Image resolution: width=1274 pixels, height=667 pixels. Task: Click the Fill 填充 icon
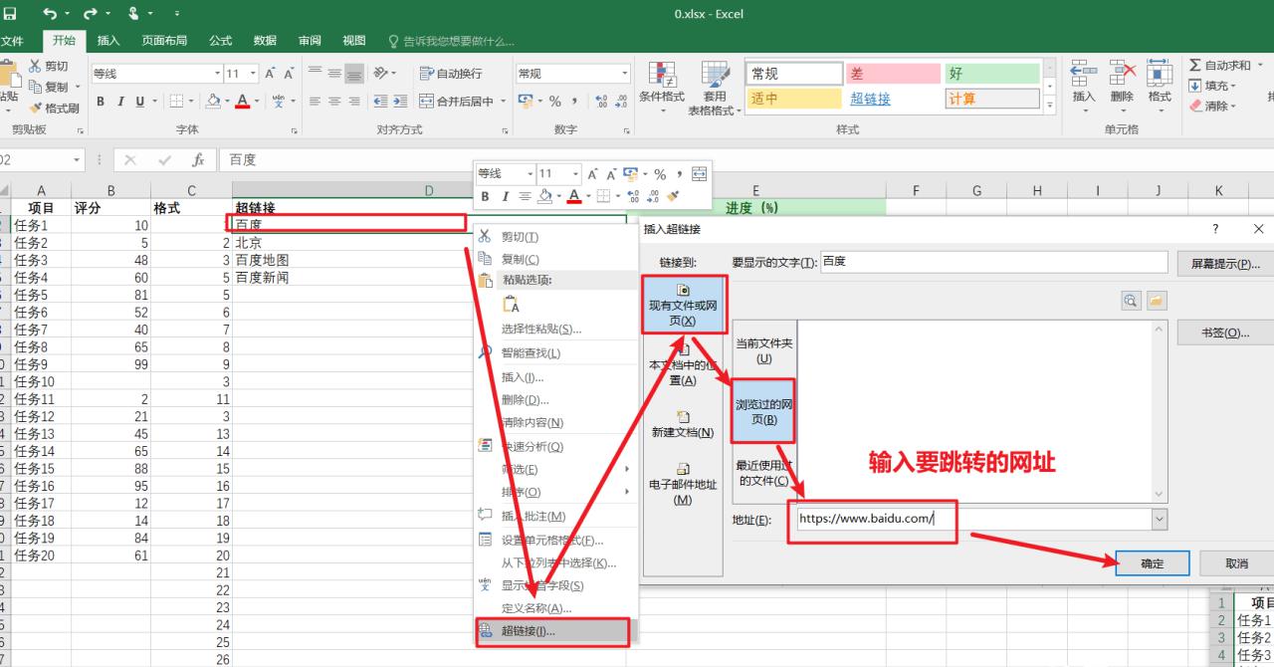tap(1195, 86)
